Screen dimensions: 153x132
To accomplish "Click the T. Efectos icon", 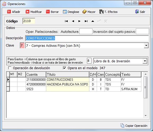I will [x=101, y=12].
